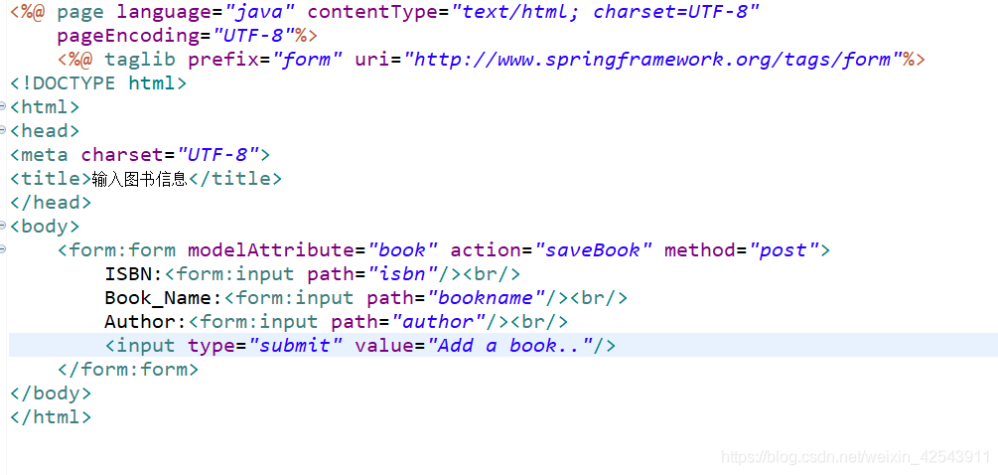Select the springframework.org tags URI string
Viewport: 998px width, 475px height.
[651, 60]
